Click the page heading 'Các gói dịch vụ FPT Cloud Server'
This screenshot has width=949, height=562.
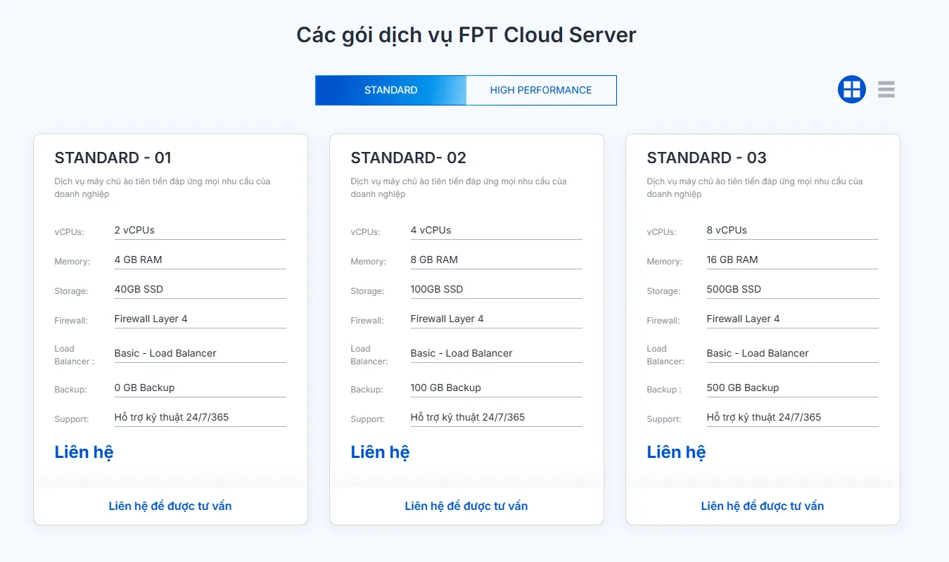click(466, 34)
